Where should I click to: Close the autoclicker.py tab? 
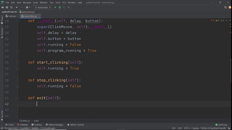coord(39,16)
